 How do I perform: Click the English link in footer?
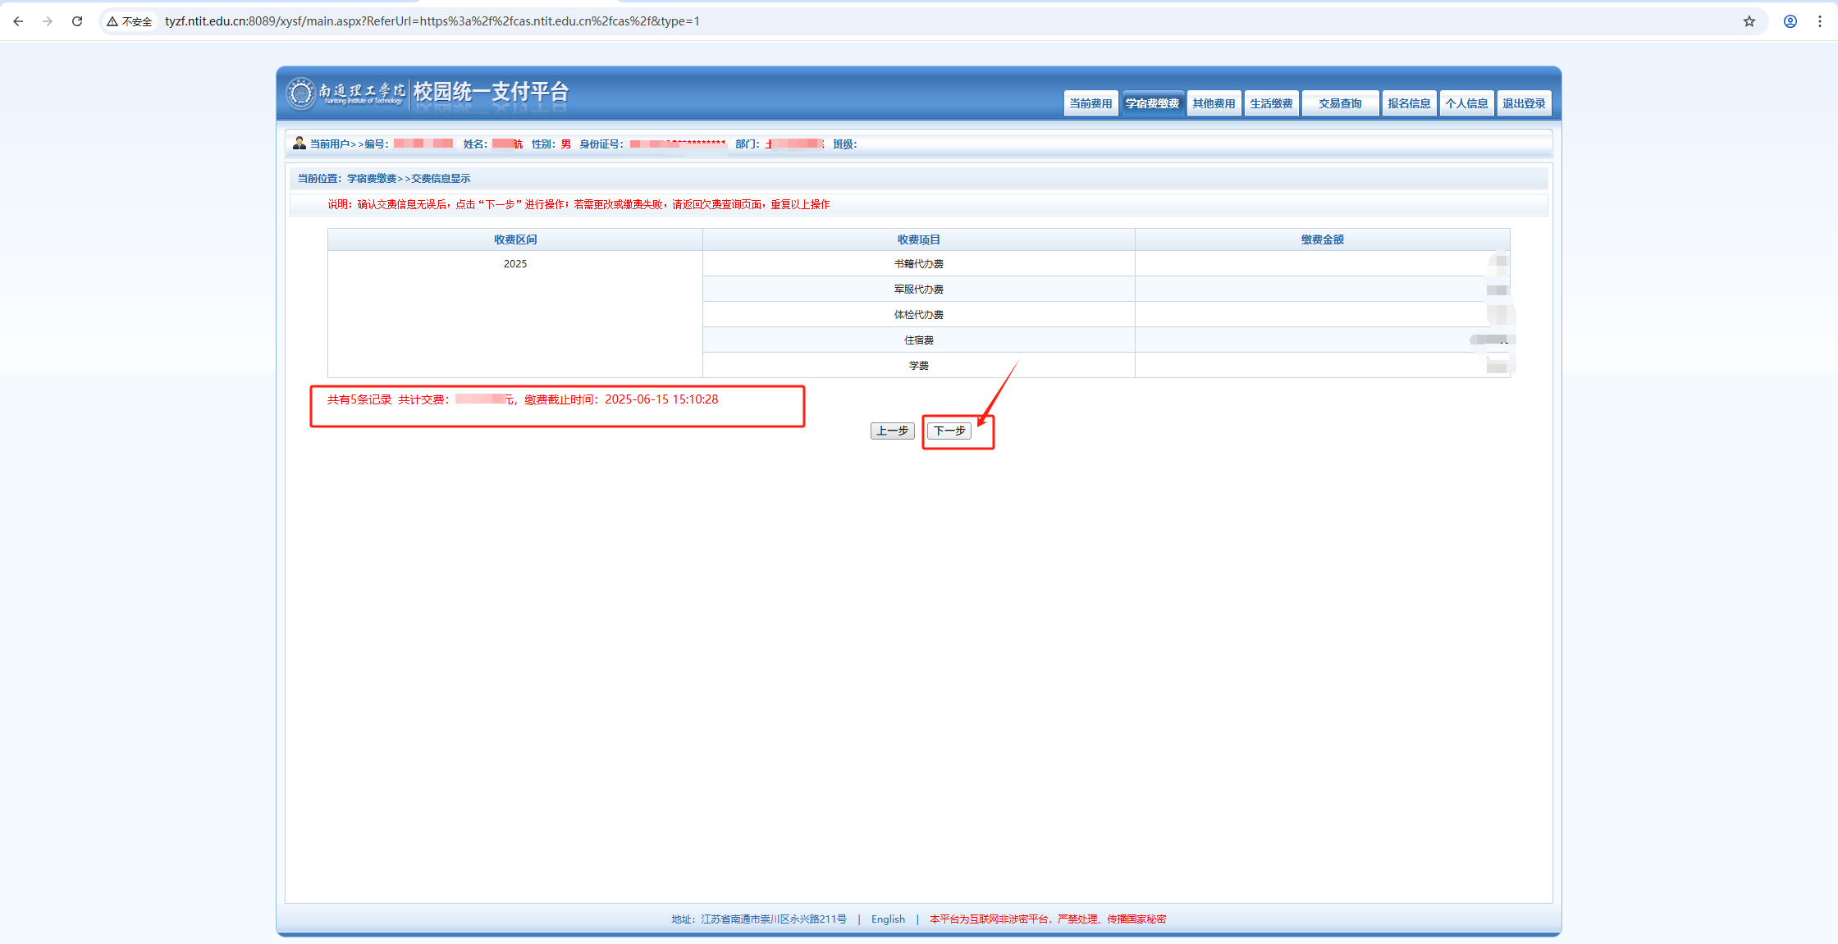click(888, 919)
